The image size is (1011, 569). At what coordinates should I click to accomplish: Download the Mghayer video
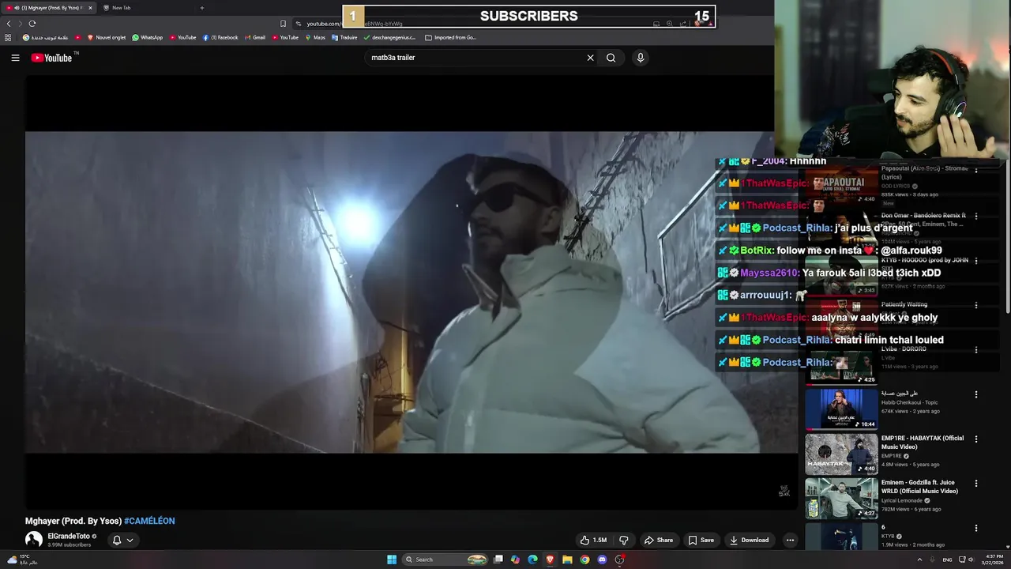[x=750, y=541]
